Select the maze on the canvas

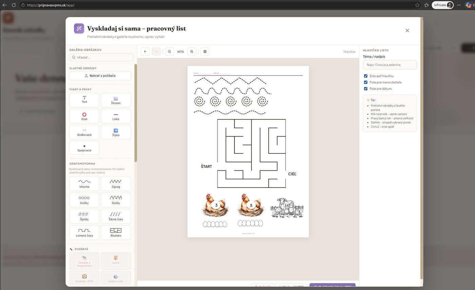coord(251,153)
